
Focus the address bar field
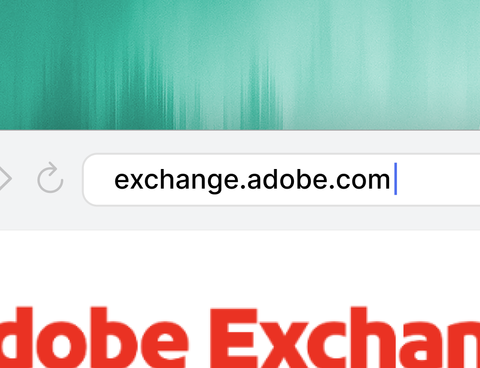(281, 180)
